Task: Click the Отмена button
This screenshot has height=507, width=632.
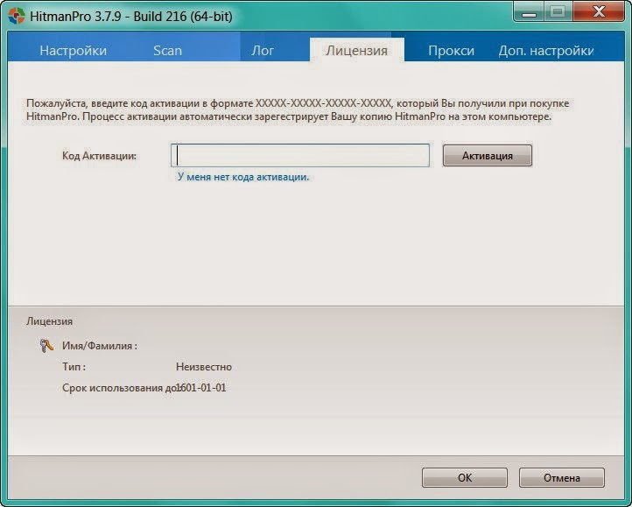Action: pos(561,477)
